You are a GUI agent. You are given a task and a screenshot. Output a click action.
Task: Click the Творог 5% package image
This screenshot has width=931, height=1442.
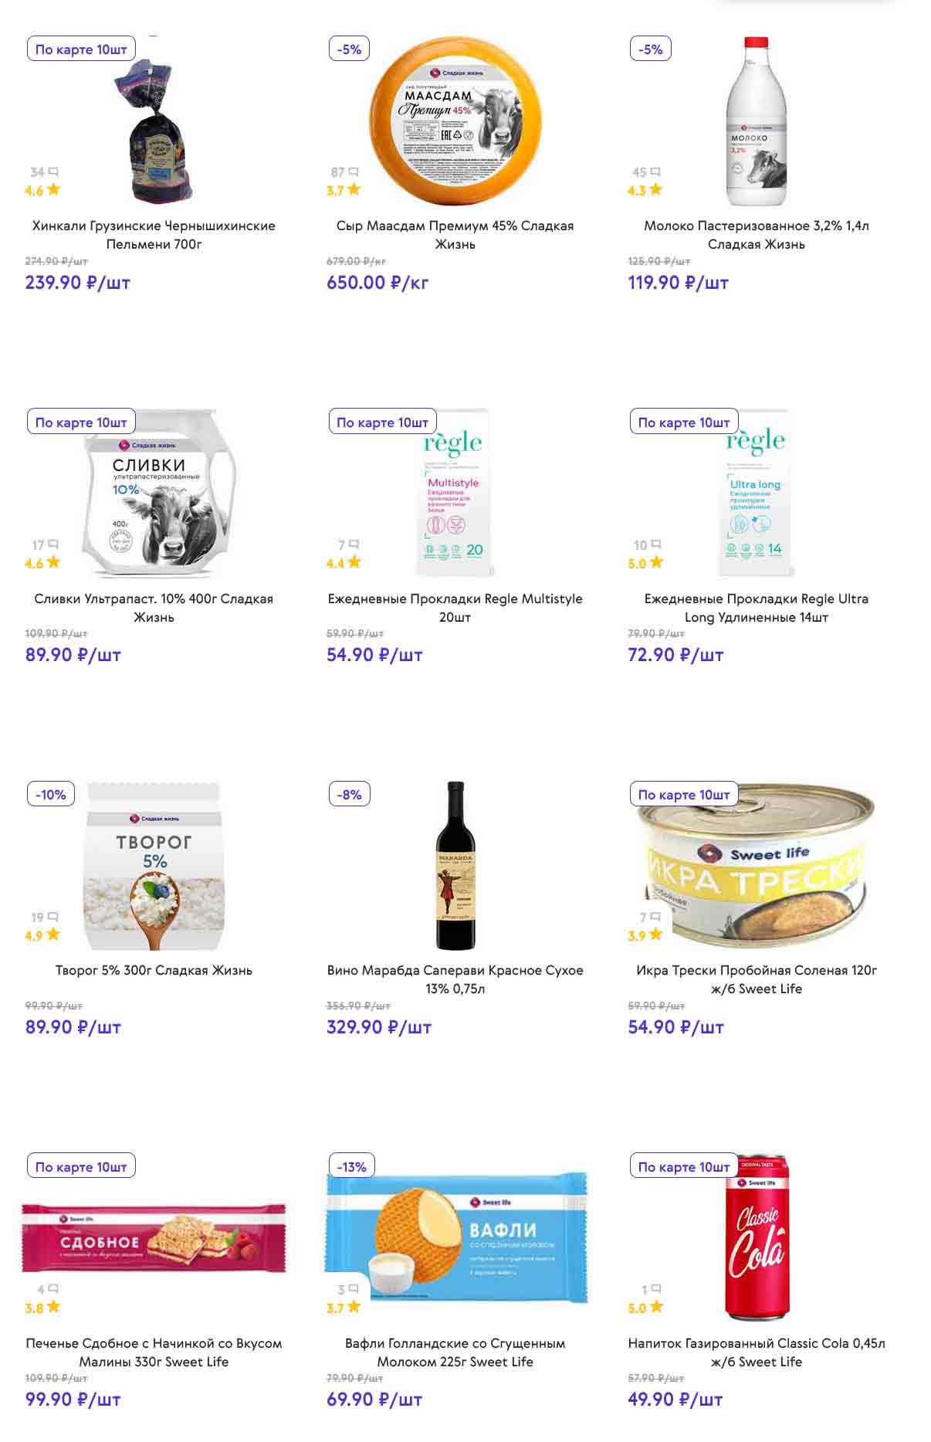point(154,867)
